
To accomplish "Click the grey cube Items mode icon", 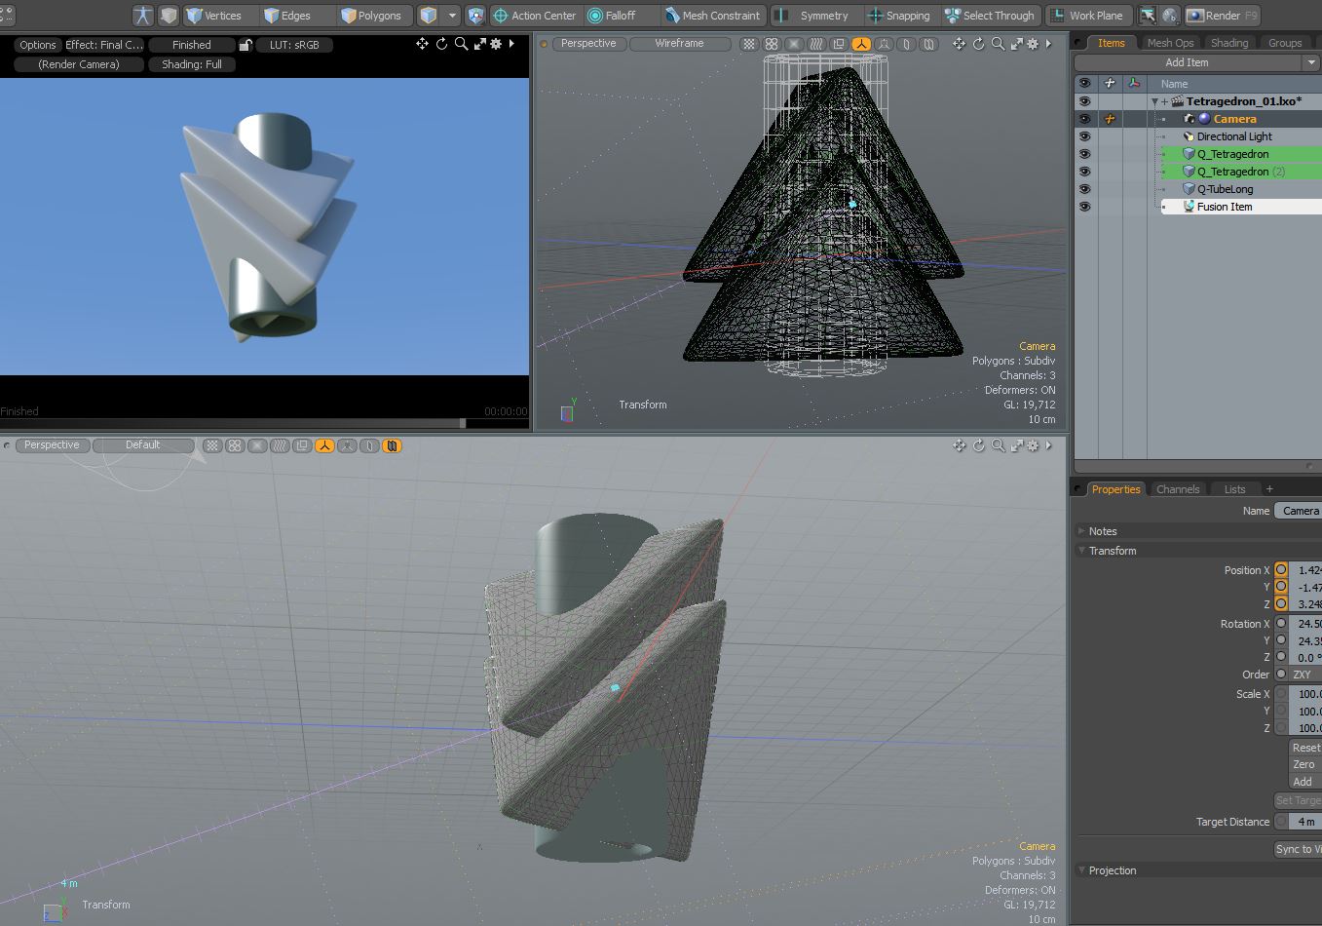I will pos(169,16).
